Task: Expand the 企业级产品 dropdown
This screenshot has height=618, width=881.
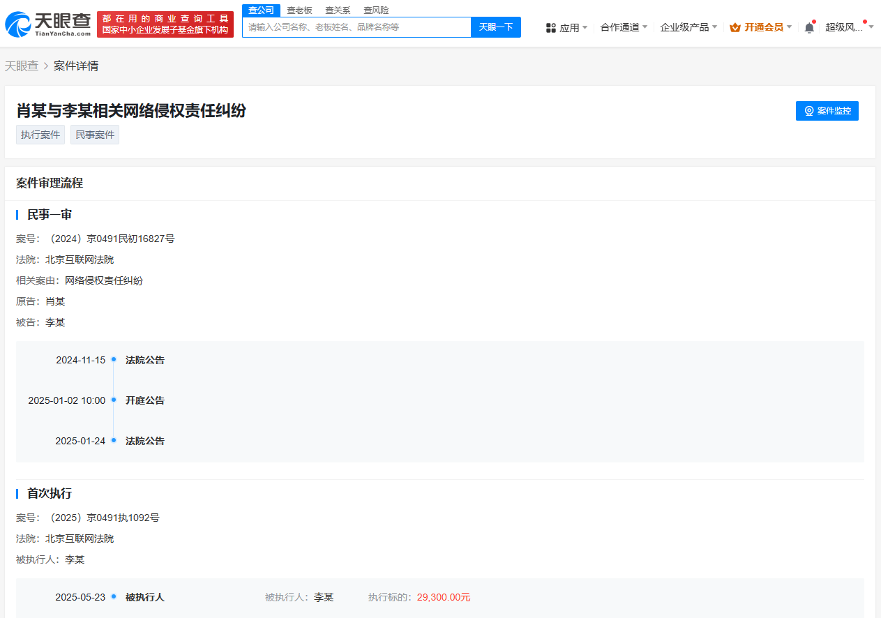Action: tap(689, 27)
